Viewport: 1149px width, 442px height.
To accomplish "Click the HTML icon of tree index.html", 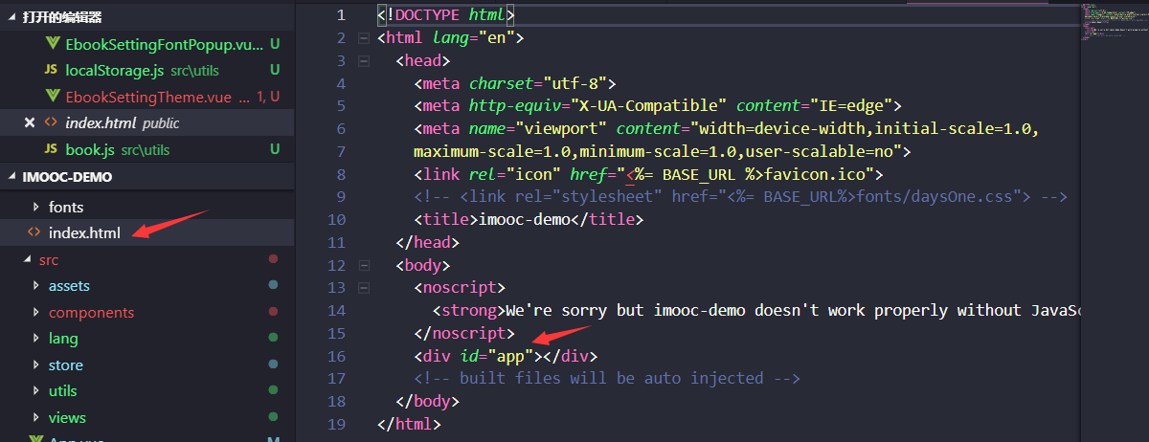I will pos(34,232).
